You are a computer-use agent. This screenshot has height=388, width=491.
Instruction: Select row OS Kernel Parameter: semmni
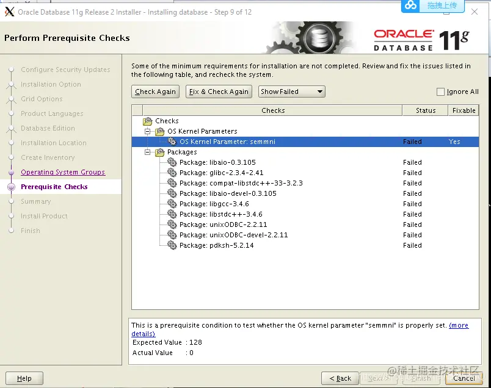click(x=305, y=142)
